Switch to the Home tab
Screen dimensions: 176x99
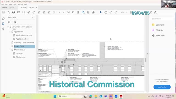[5, 7]
